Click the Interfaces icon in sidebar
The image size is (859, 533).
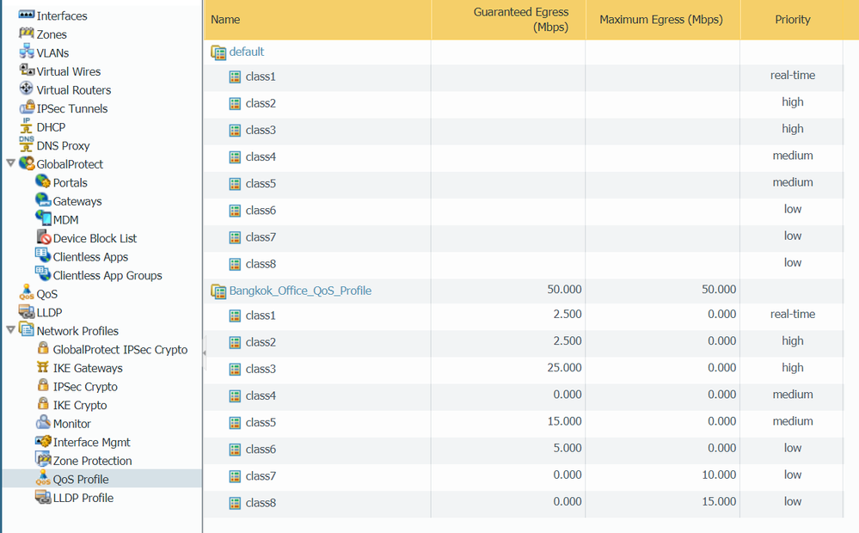tap(26, 15)
